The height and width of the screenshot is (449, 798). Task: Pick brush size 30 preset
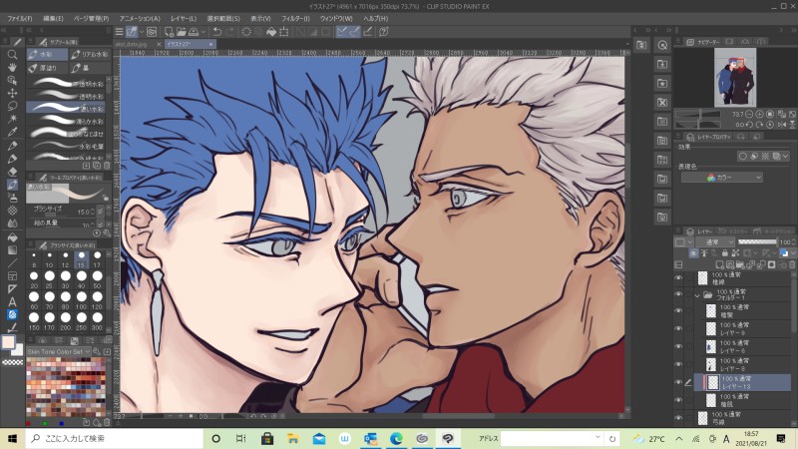(65, 279)
